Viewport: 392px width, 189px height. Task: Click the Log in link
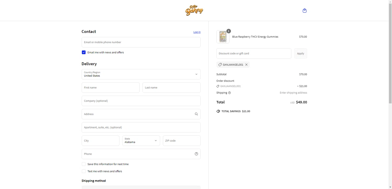pyautogui.click(x=197, y=32)
